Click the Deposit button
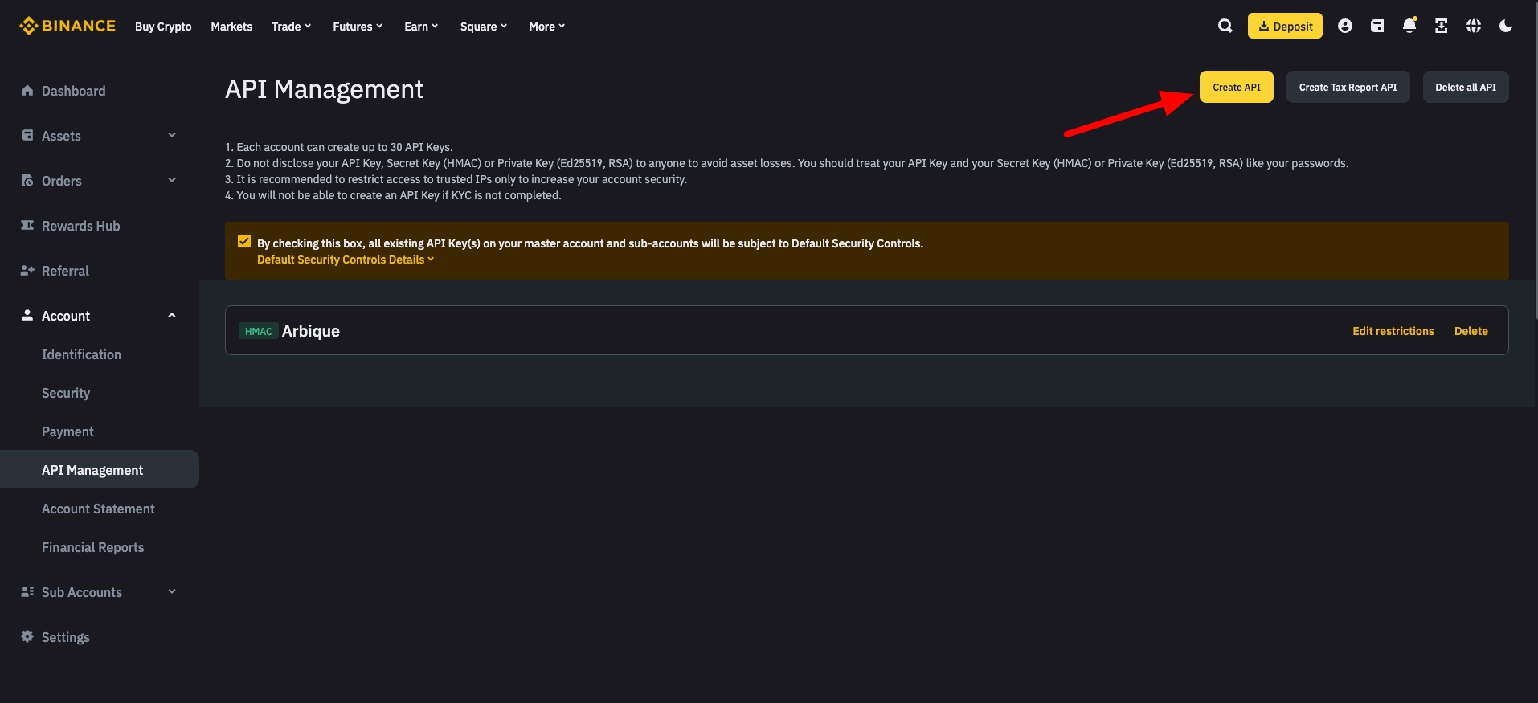Image resolution: width=1538 pixels, height=703 pixels. click(1285, 26)
